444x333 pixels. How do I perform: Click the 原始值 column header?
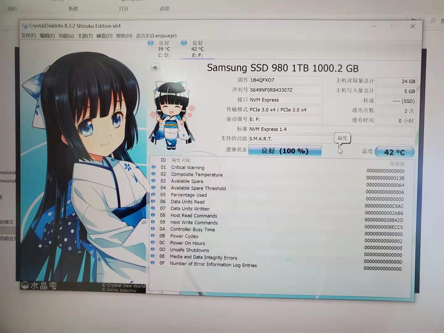click(397, 163)
